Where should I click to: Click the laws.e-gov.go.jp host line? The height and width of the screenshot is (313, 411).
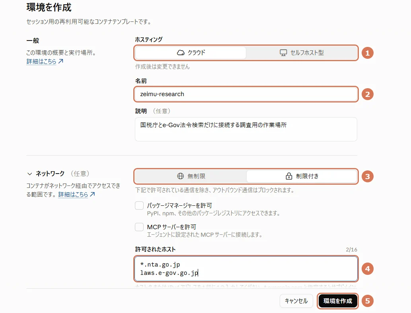click(x=169, y=273)
